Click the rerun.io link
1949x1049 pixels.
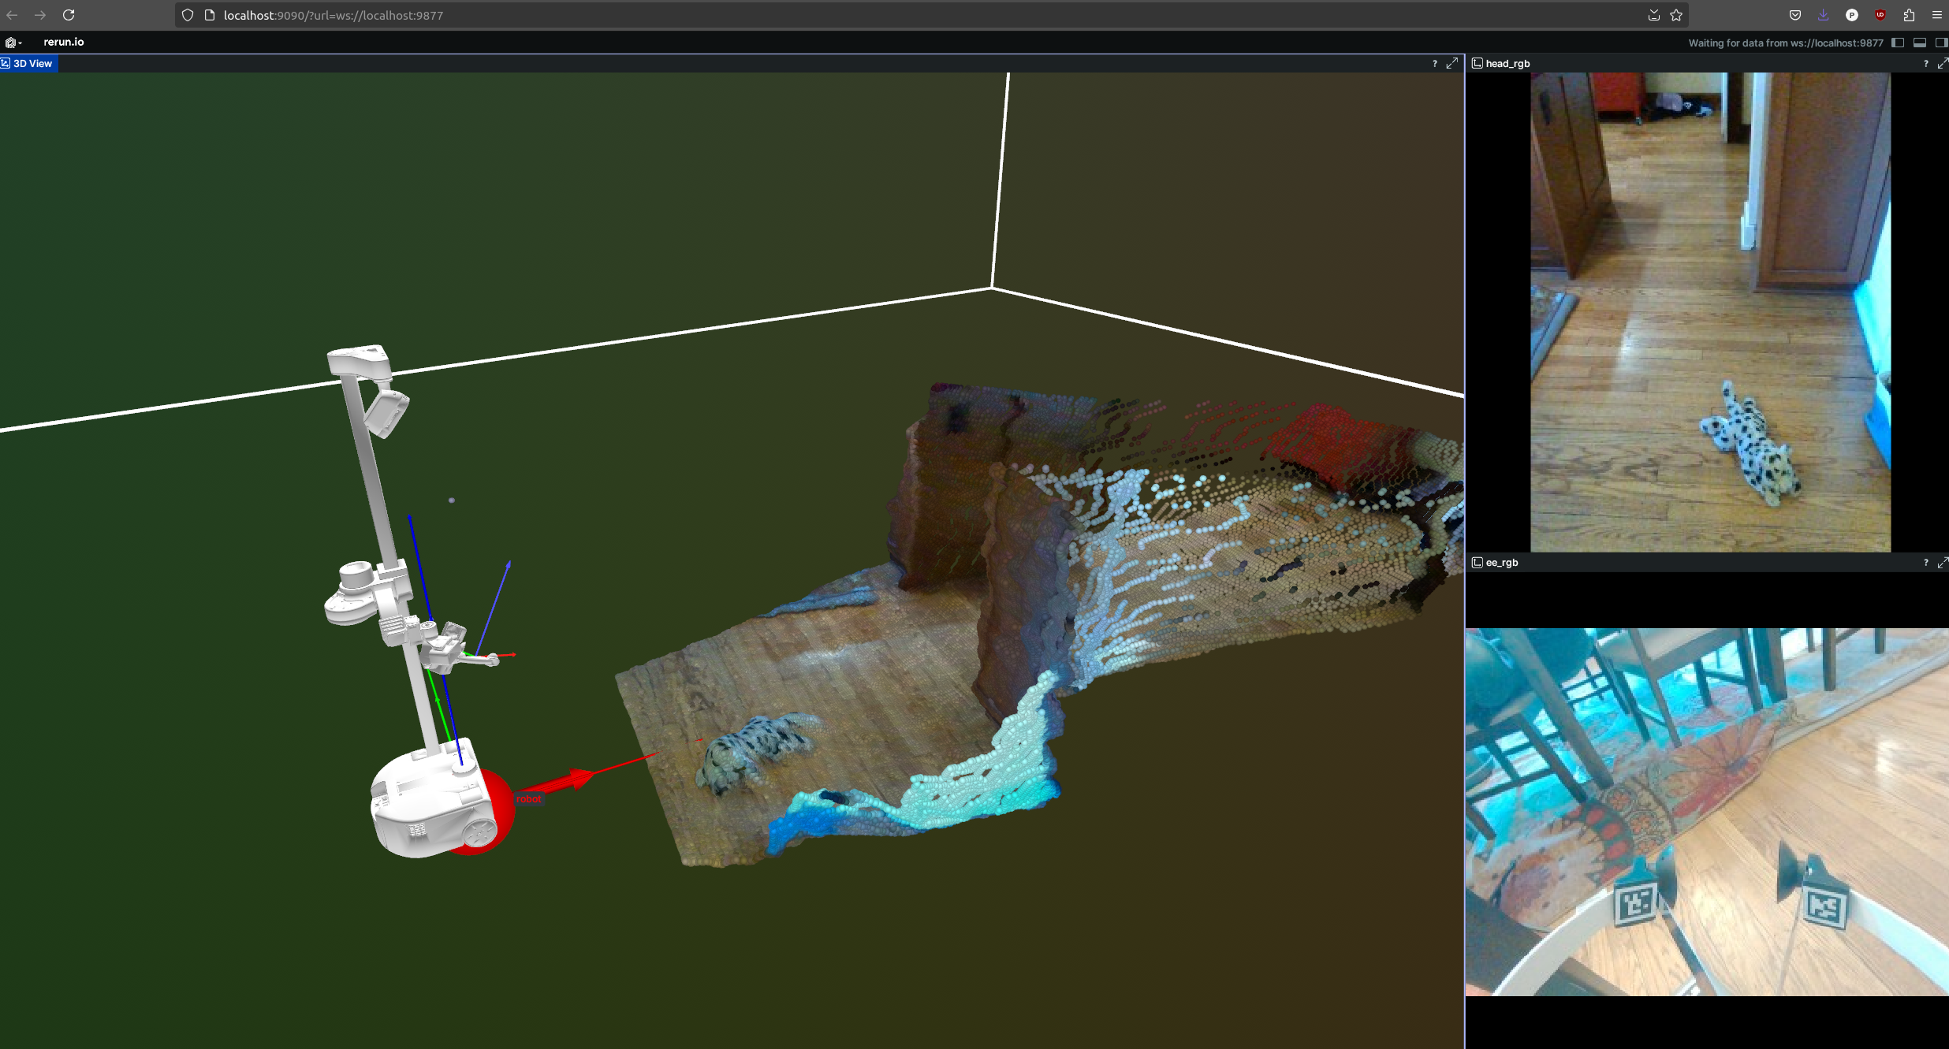(64, 43)
